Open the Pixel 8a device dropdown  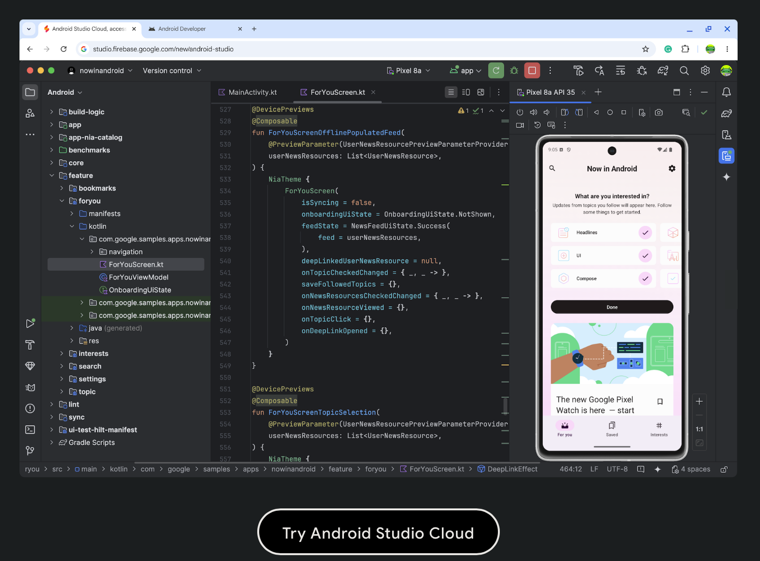click(409, 71)
